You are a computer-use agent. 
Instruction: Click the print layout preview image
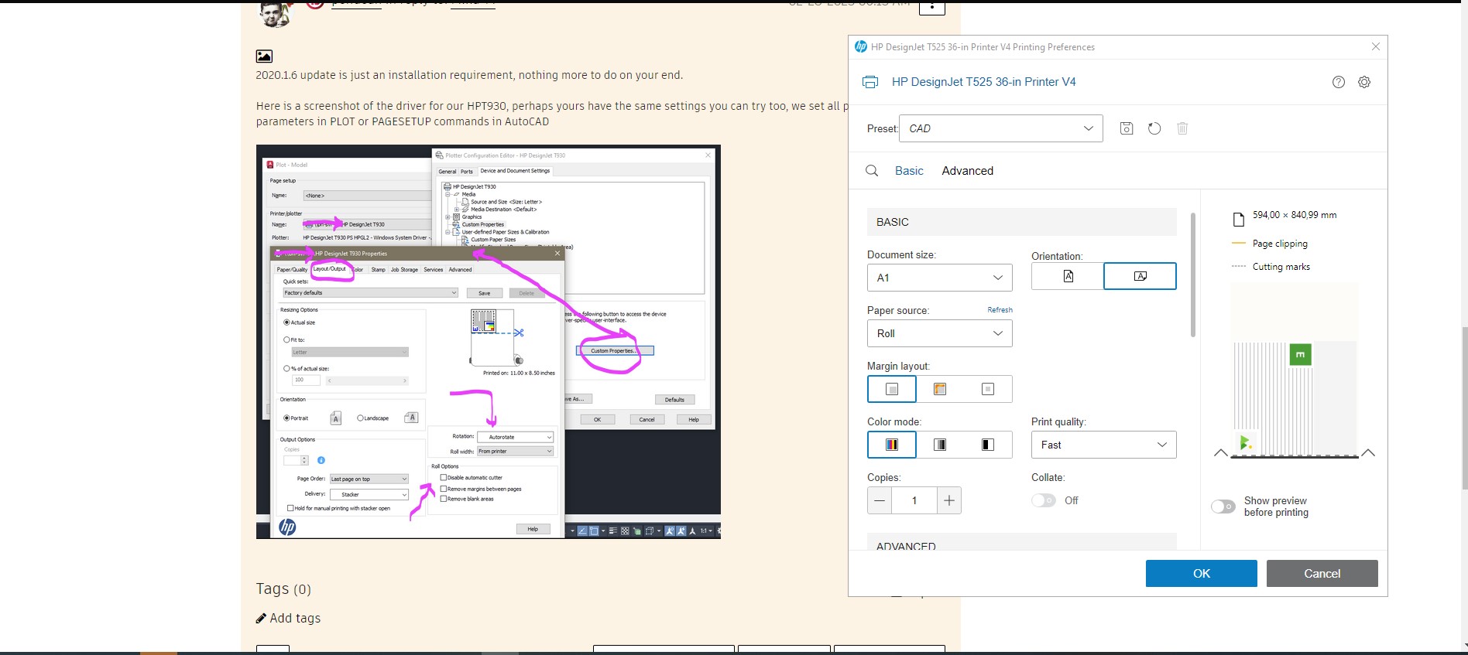1295,370
